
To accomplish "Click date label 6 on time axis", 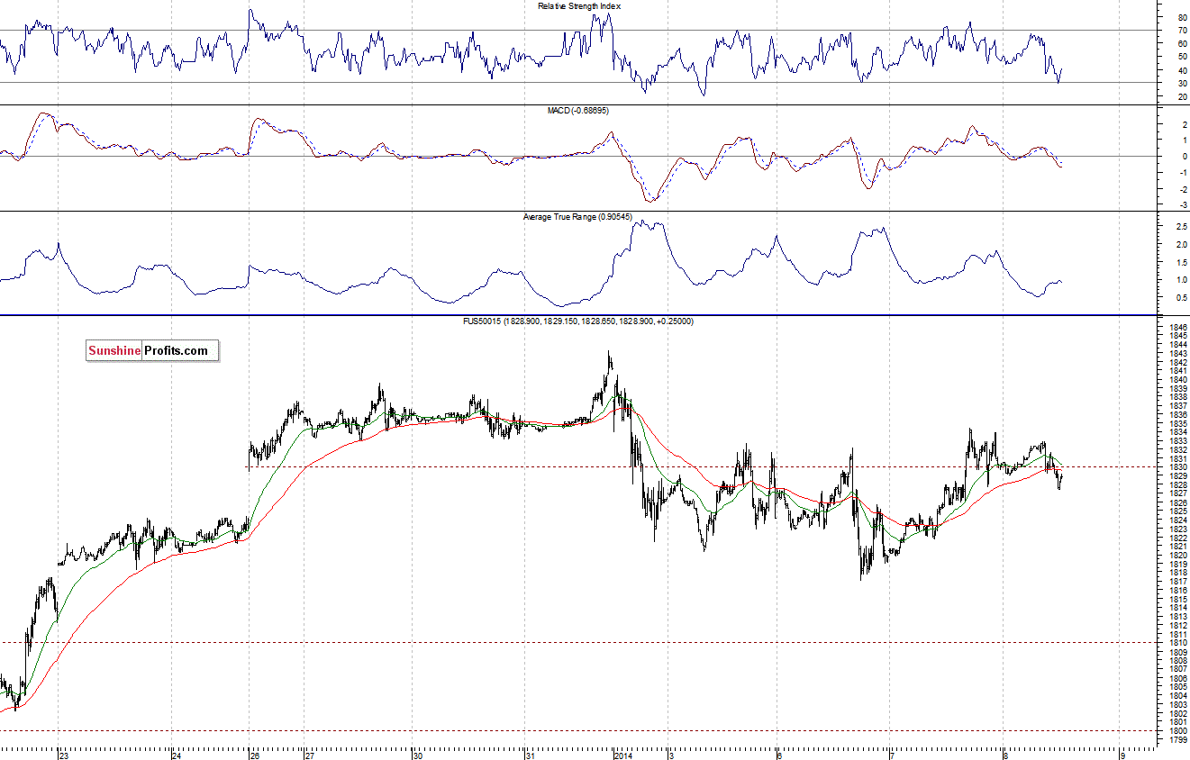I will [x=779, y=755].
